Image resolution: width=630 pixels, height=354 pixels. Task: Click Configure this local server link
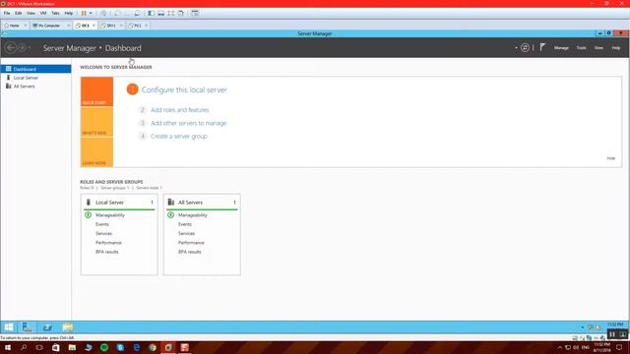click(184, 89)
